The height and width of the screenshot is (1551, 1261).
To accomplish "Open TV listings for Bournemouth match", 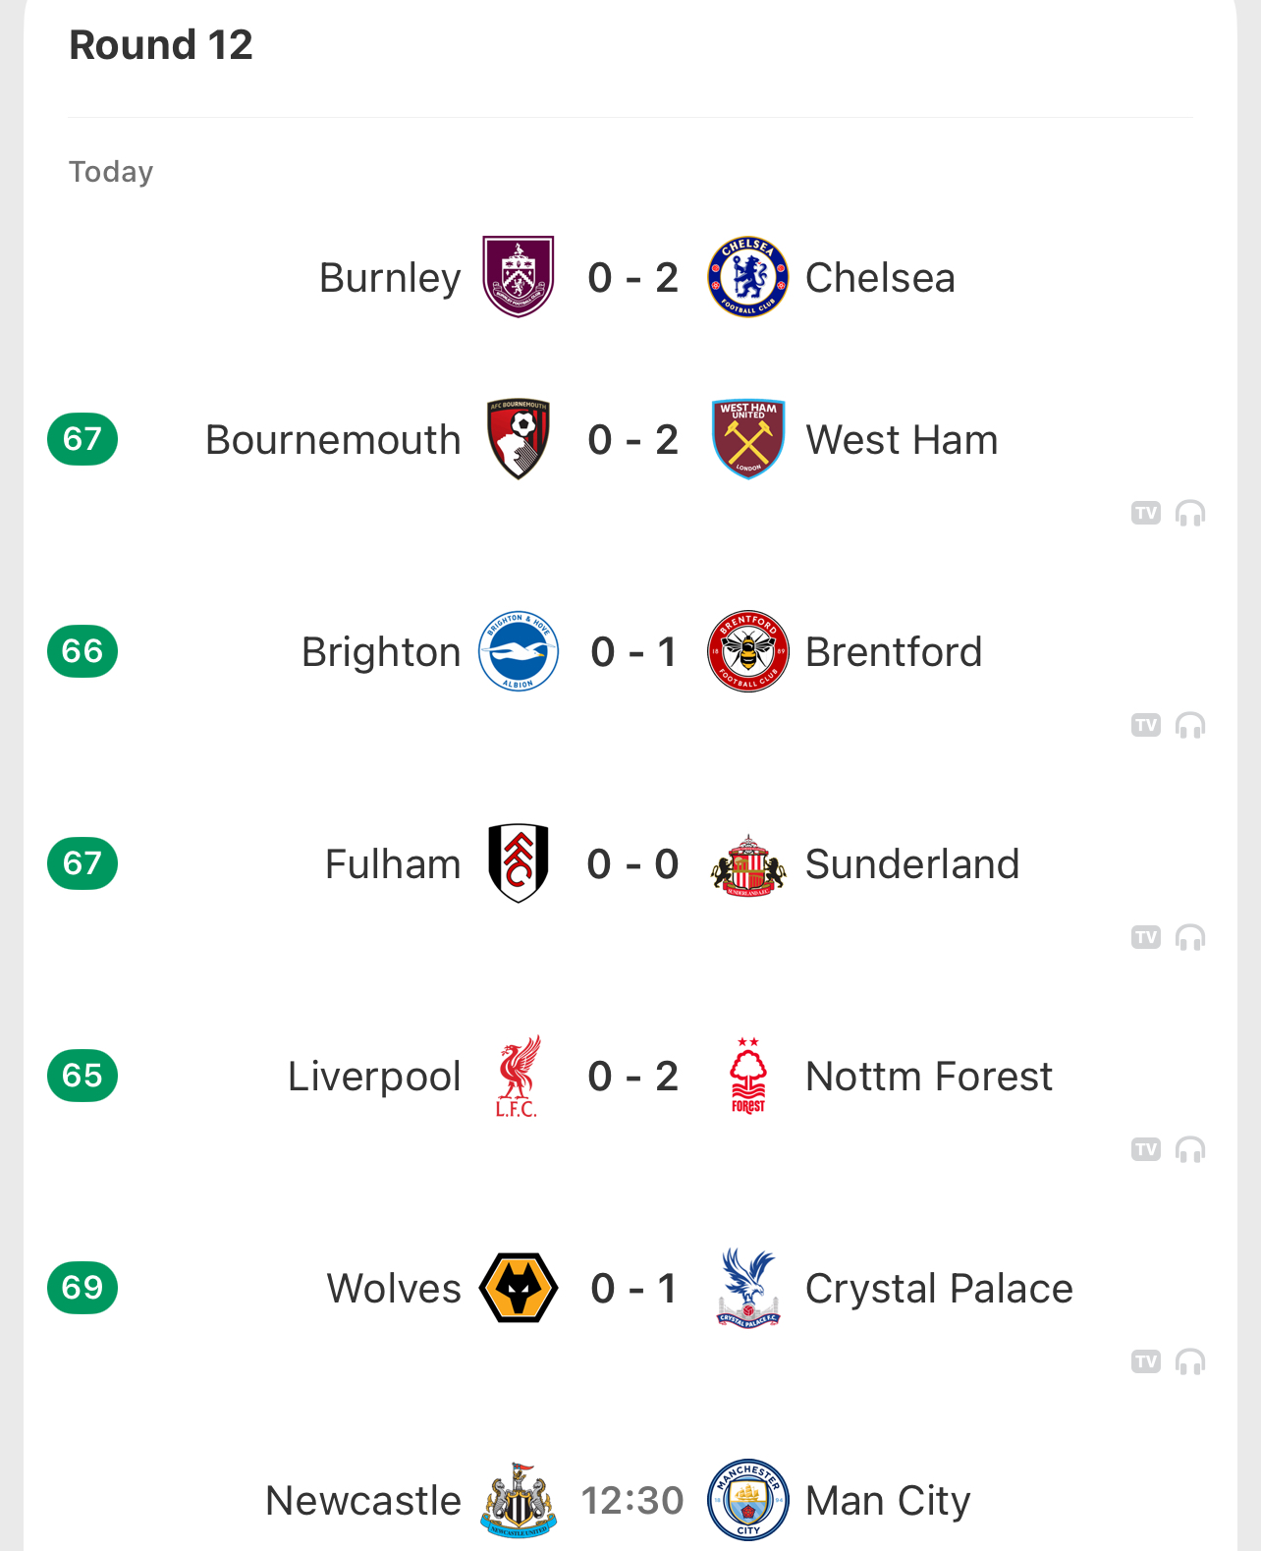I will pyautogui.click(x=1146, y=513).
